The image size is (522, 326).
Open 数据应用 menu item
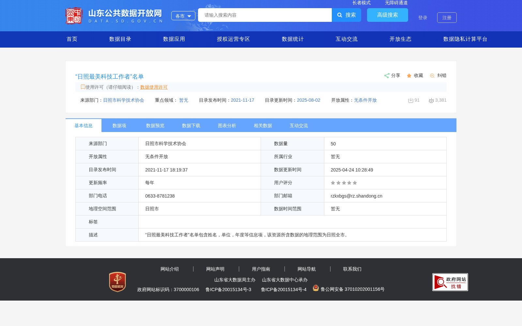point(174,39)
